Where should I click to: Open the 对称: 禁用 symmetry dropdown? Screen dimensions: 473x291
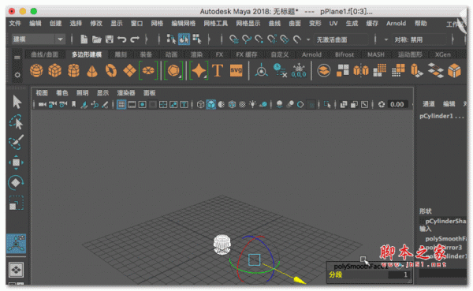tap(419, 39)
